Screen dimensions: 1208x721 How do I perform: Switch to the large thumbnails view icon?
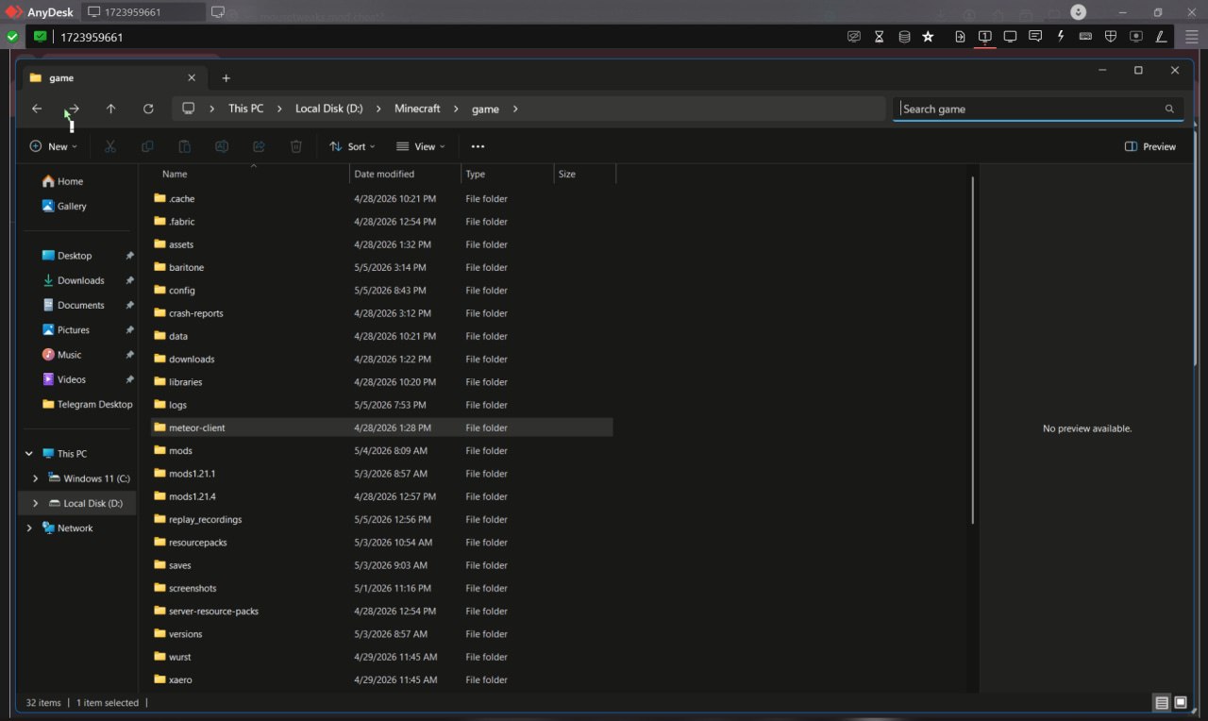tap(1181, 702)
